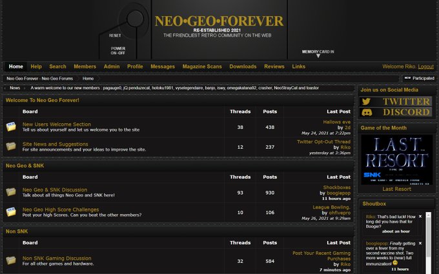Open the Admin panel
Screen dimensions: 439x274
coord(112,66)
